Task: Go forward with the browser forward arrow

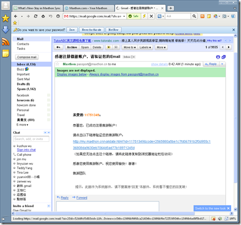Action: (28, 16)
